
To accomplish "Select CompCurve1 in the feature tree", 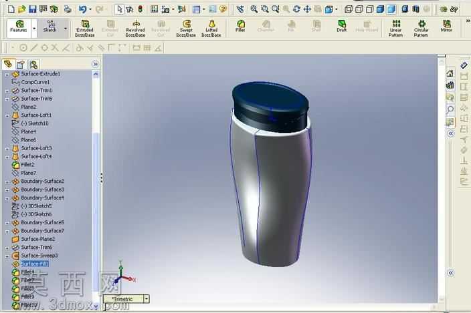I will (x=35, y=82).
